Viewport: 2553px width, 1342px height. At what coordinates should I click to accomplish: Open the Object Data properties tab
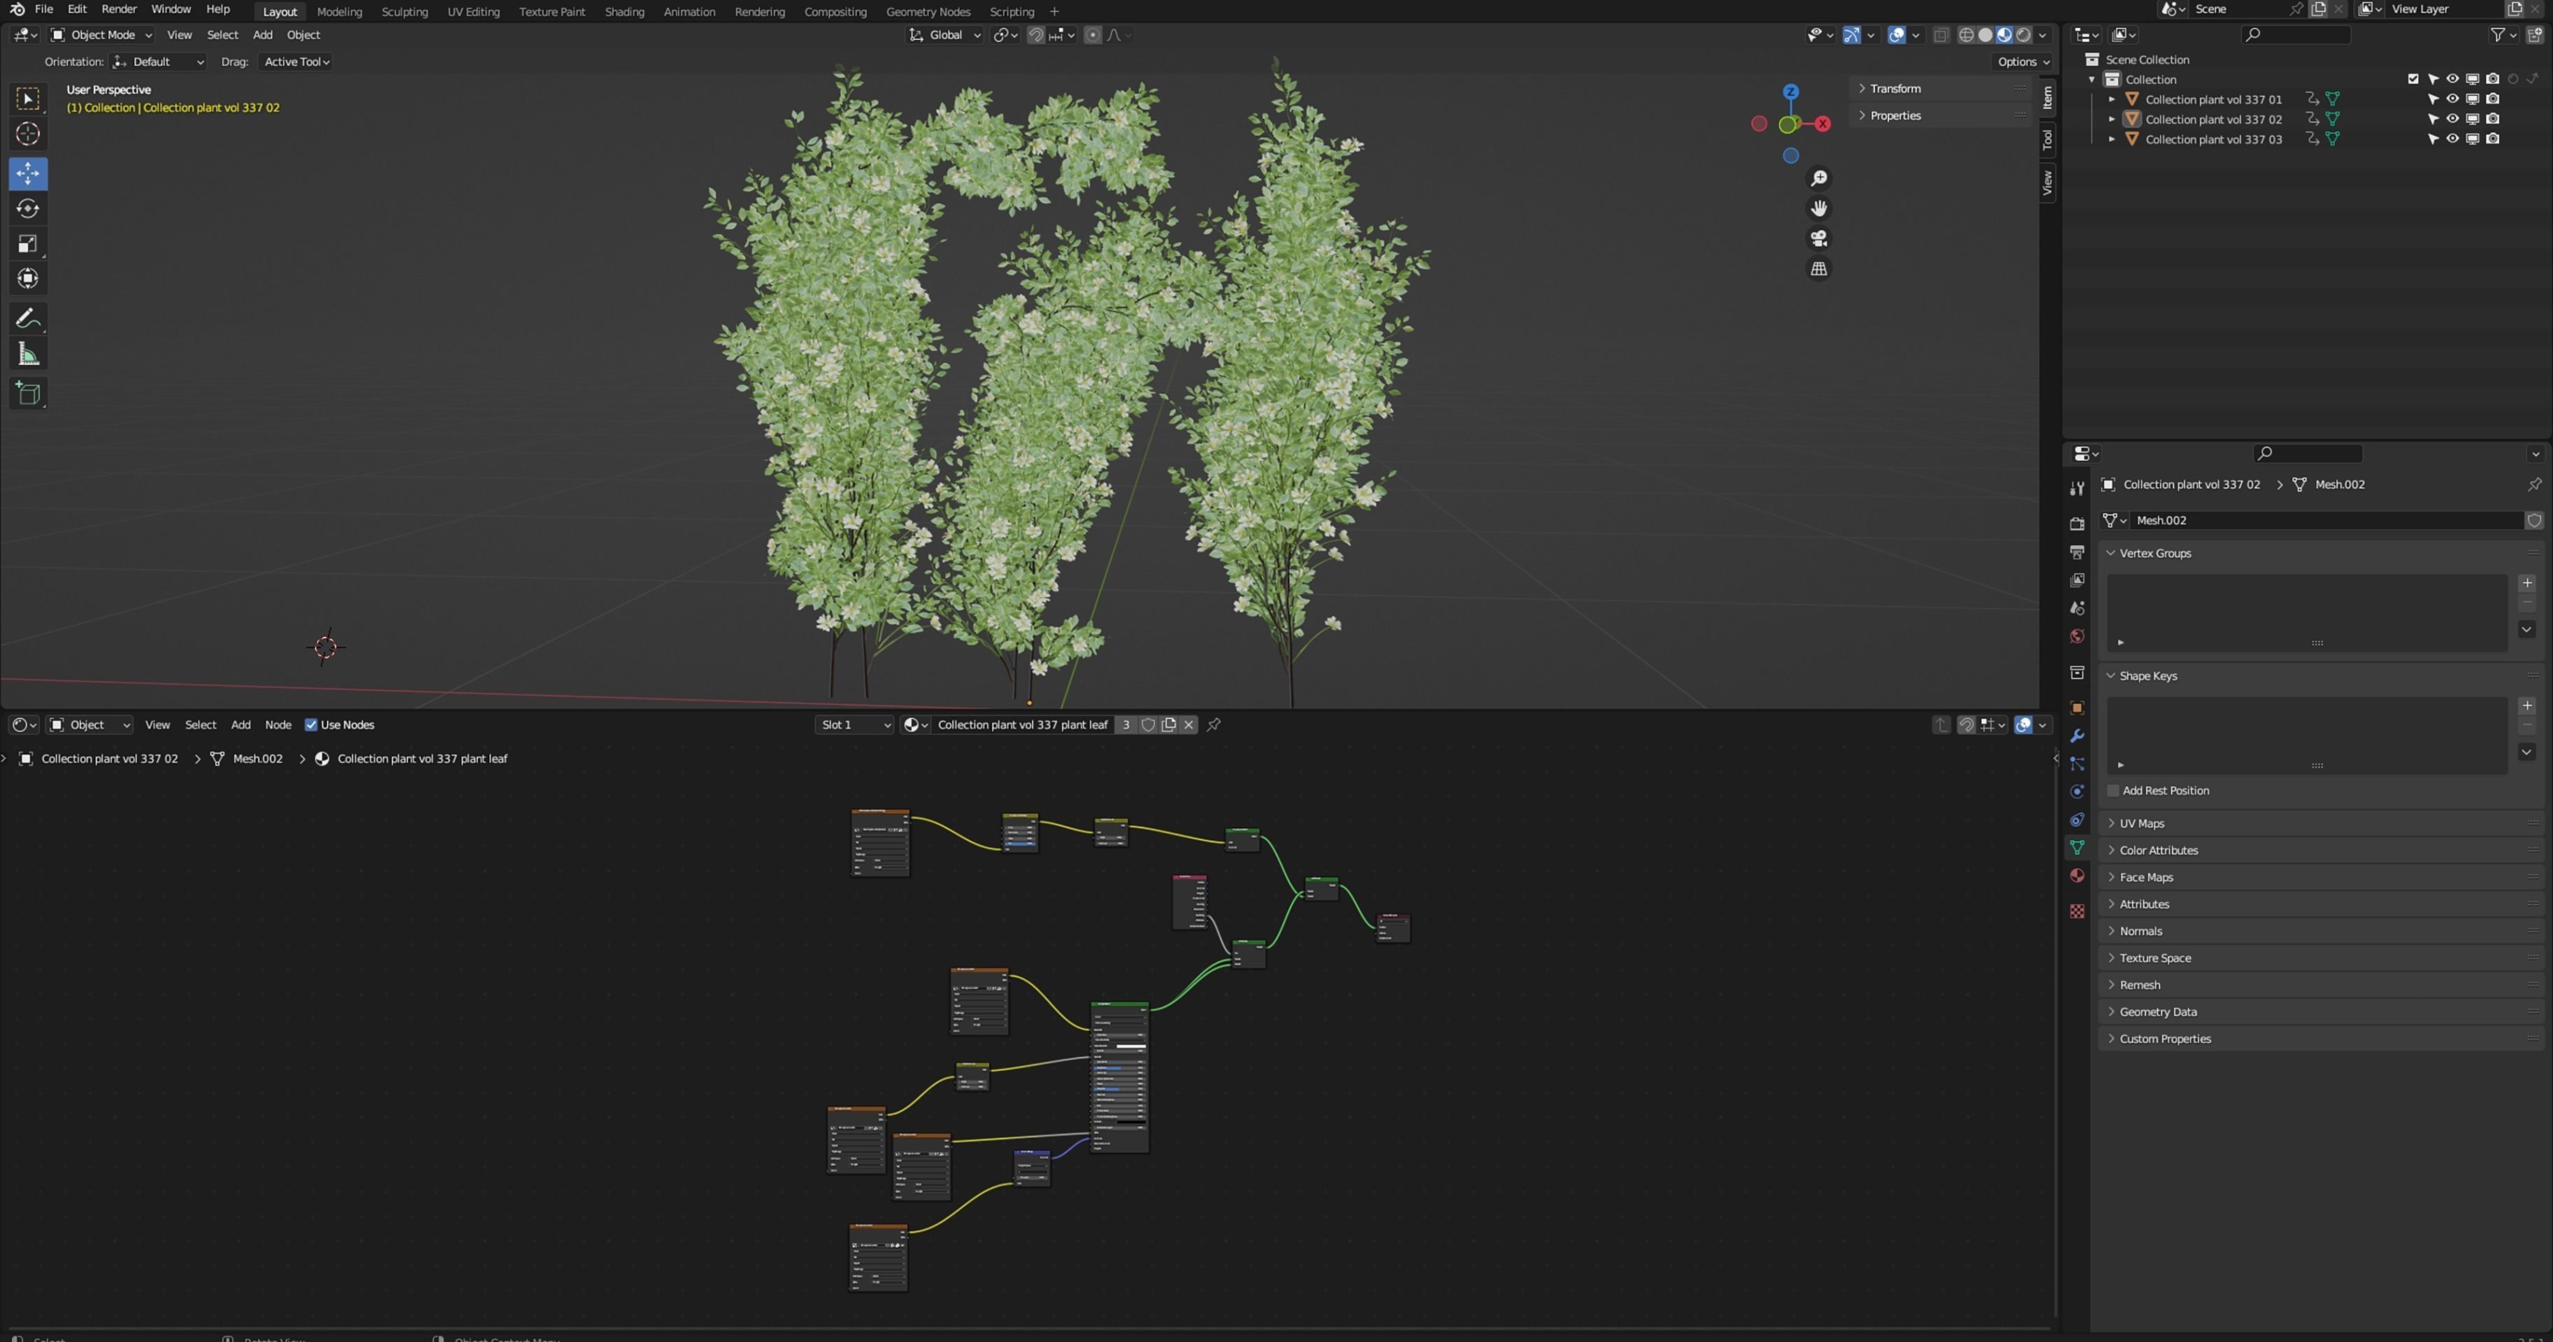[2078, 847]
